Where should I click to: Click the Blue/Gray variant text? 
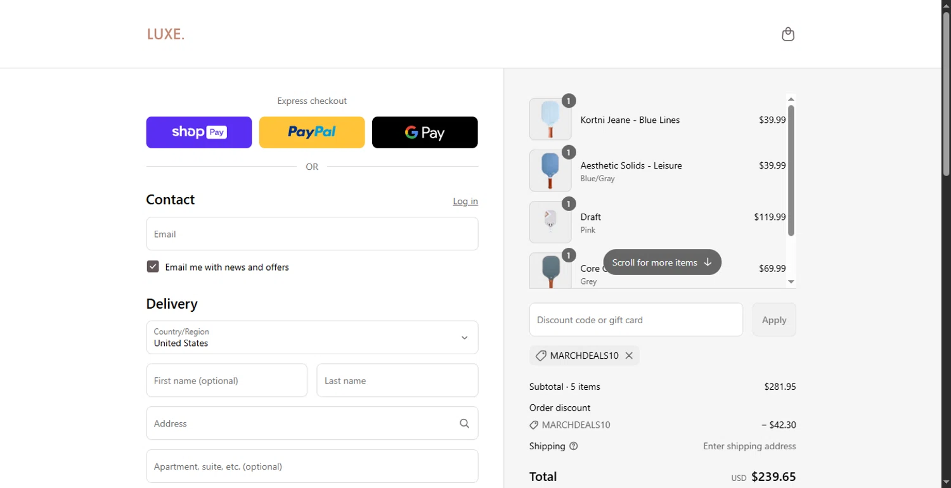coord(598,179)
